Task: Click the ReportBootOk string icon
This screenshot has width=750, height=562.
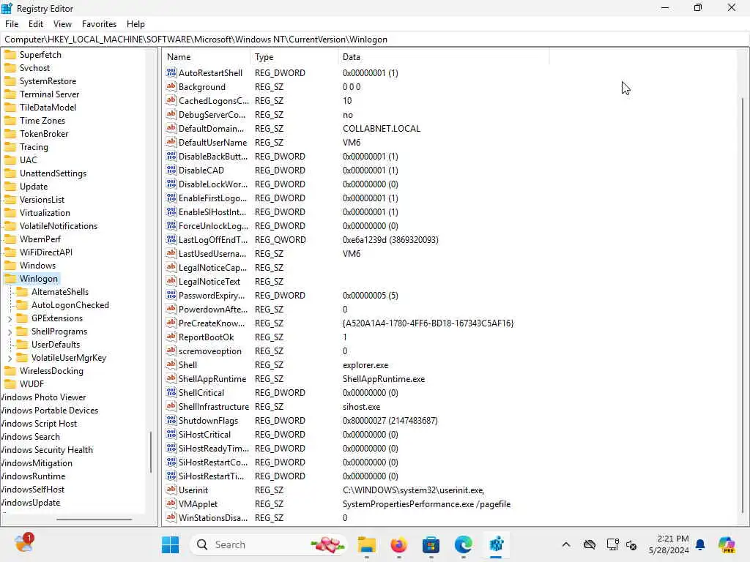Action: pos(171,337)
